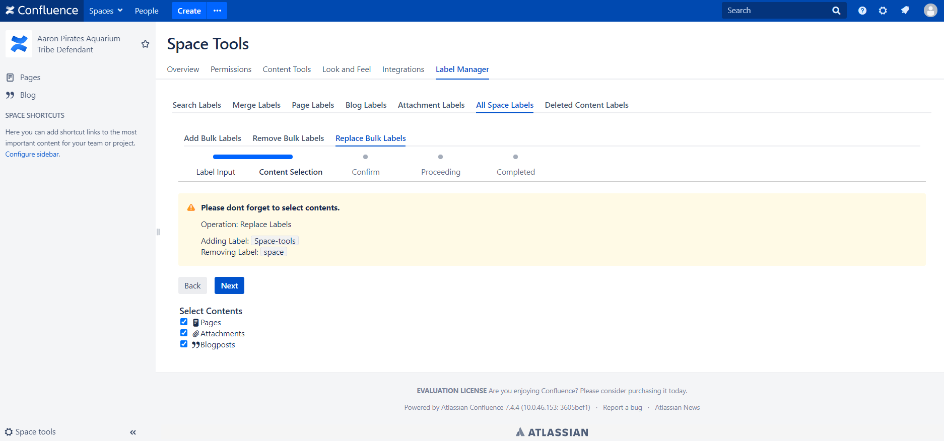This screenshot has height=441, width=944.
Task: Open the Atlassian News link
Action: pos(678,408)
